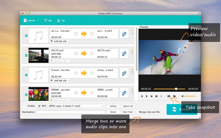221x138 pixels.
Task: Browse for destination folder
Action: (113, 112)
